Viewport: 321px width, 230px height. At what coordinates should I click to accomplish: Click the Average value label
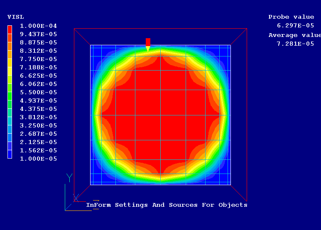click(294, 35)
